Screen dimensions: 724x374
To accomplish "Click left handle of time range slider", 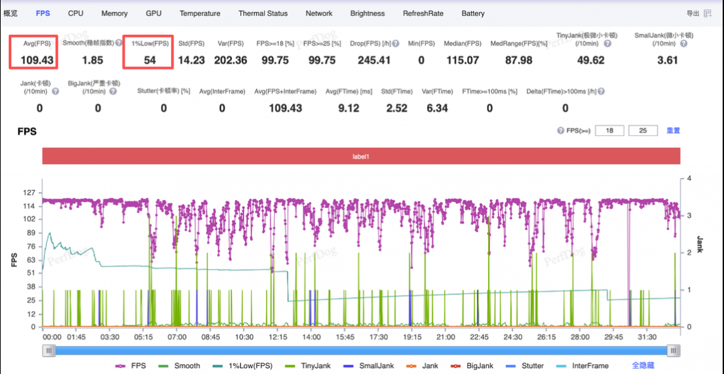I will pos(48,351).
